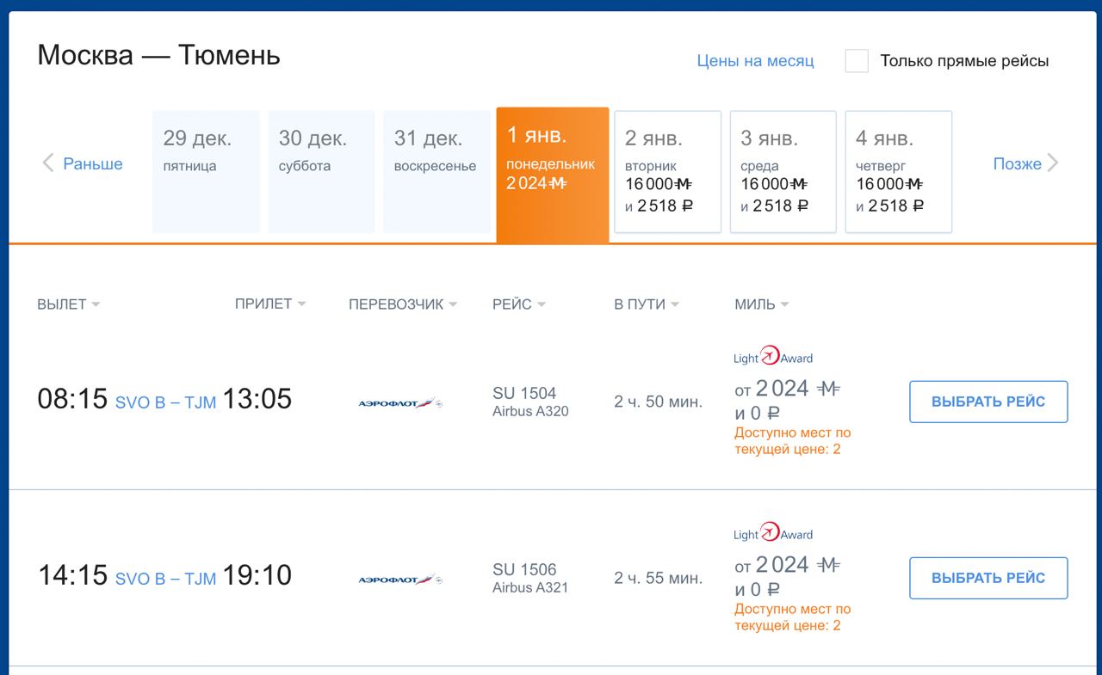
Task: Sort by ПРИЛЕТ column dropdown
Action: point(269,304)
